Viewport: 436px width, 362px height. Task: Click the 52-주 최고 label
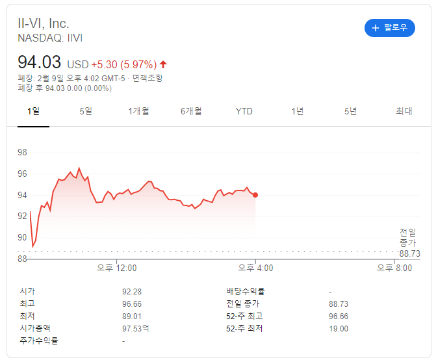click(244, 316)
